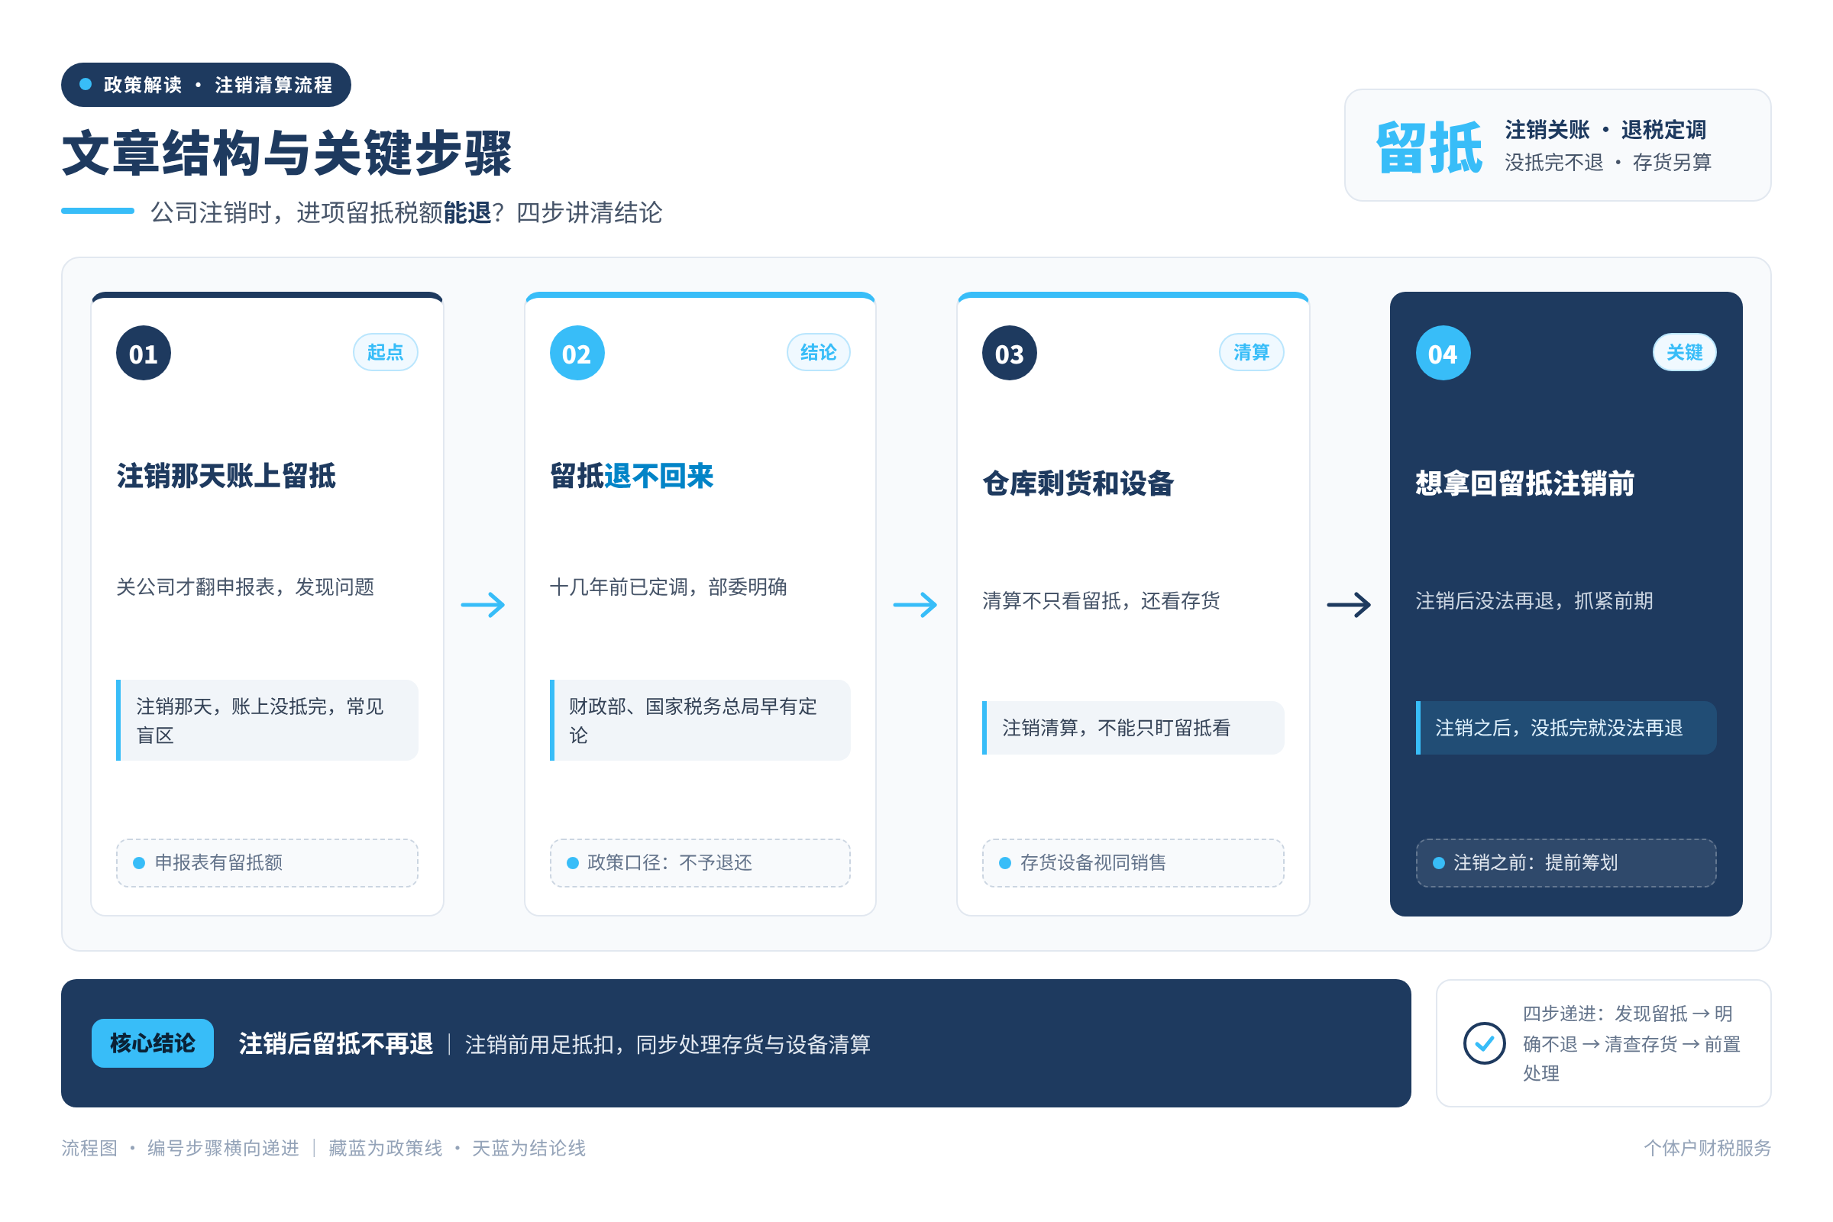Click quote box 财政部、国家税务总局早有定论

(700, 720)
